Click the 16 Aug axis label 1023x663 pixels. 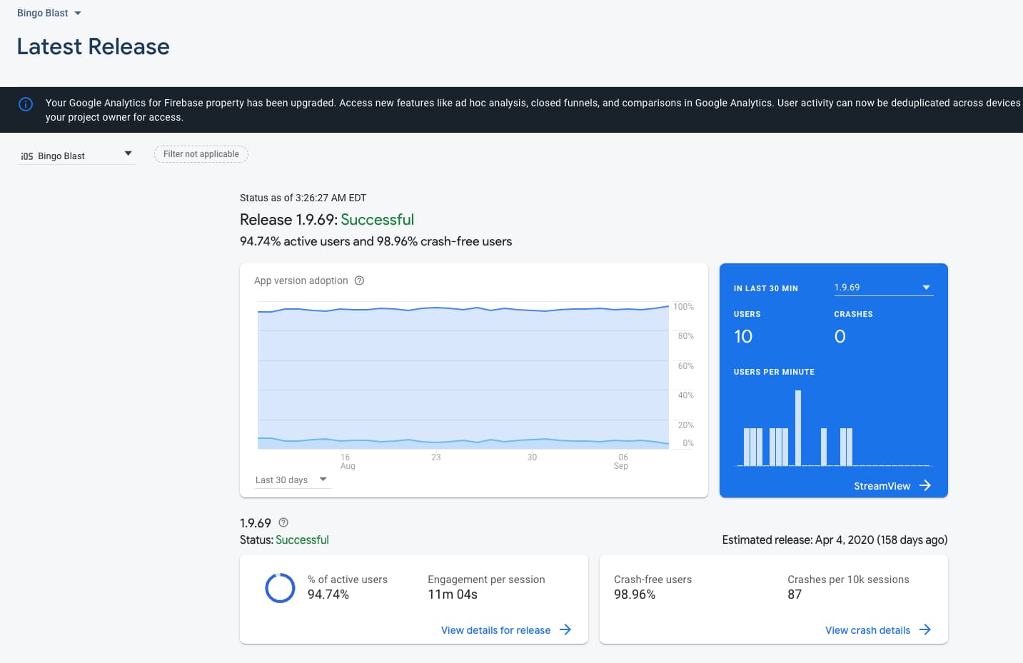[347, 462]
